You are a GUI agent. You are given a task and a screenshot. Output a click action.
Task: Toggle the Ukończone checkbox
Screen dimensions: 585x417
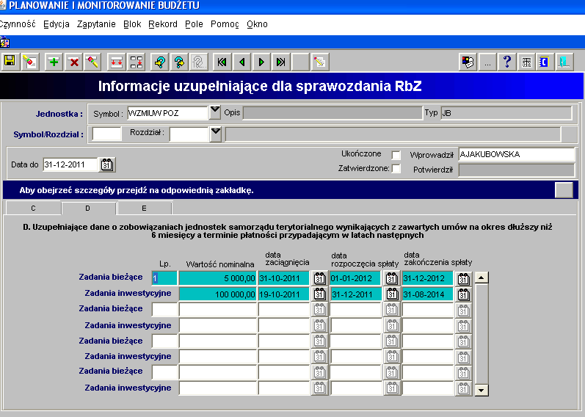coord(396,155)
